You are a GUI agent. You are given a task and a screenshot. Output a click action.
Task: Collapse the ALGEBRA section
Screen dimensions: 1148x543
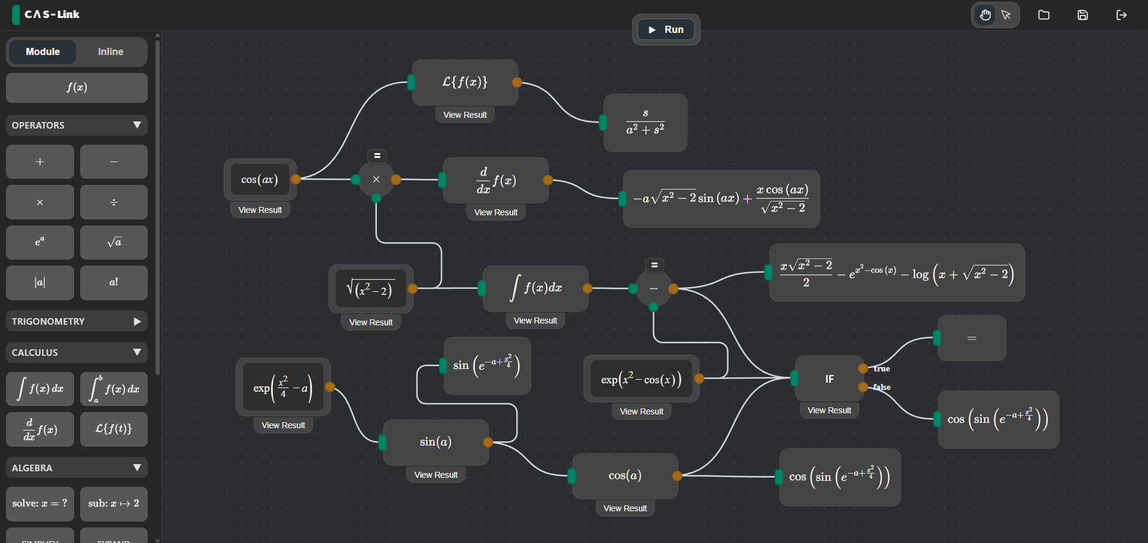point(77,468)
